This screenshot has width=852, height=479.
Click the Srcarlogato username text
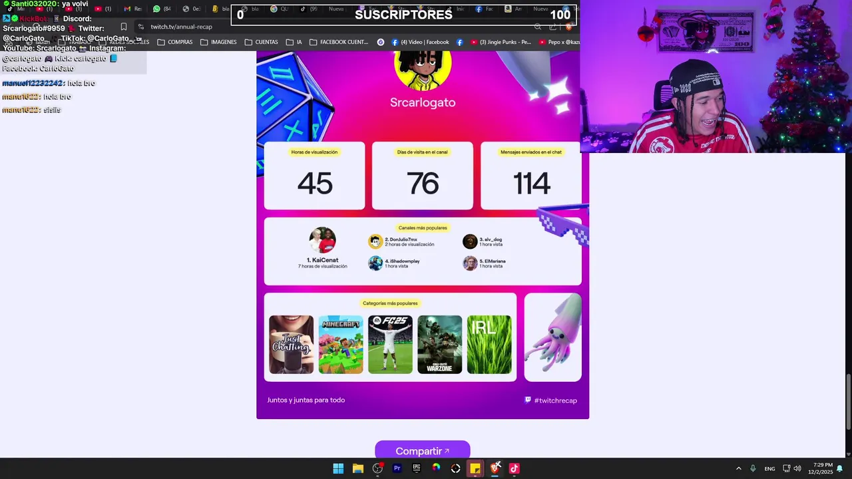423,102
